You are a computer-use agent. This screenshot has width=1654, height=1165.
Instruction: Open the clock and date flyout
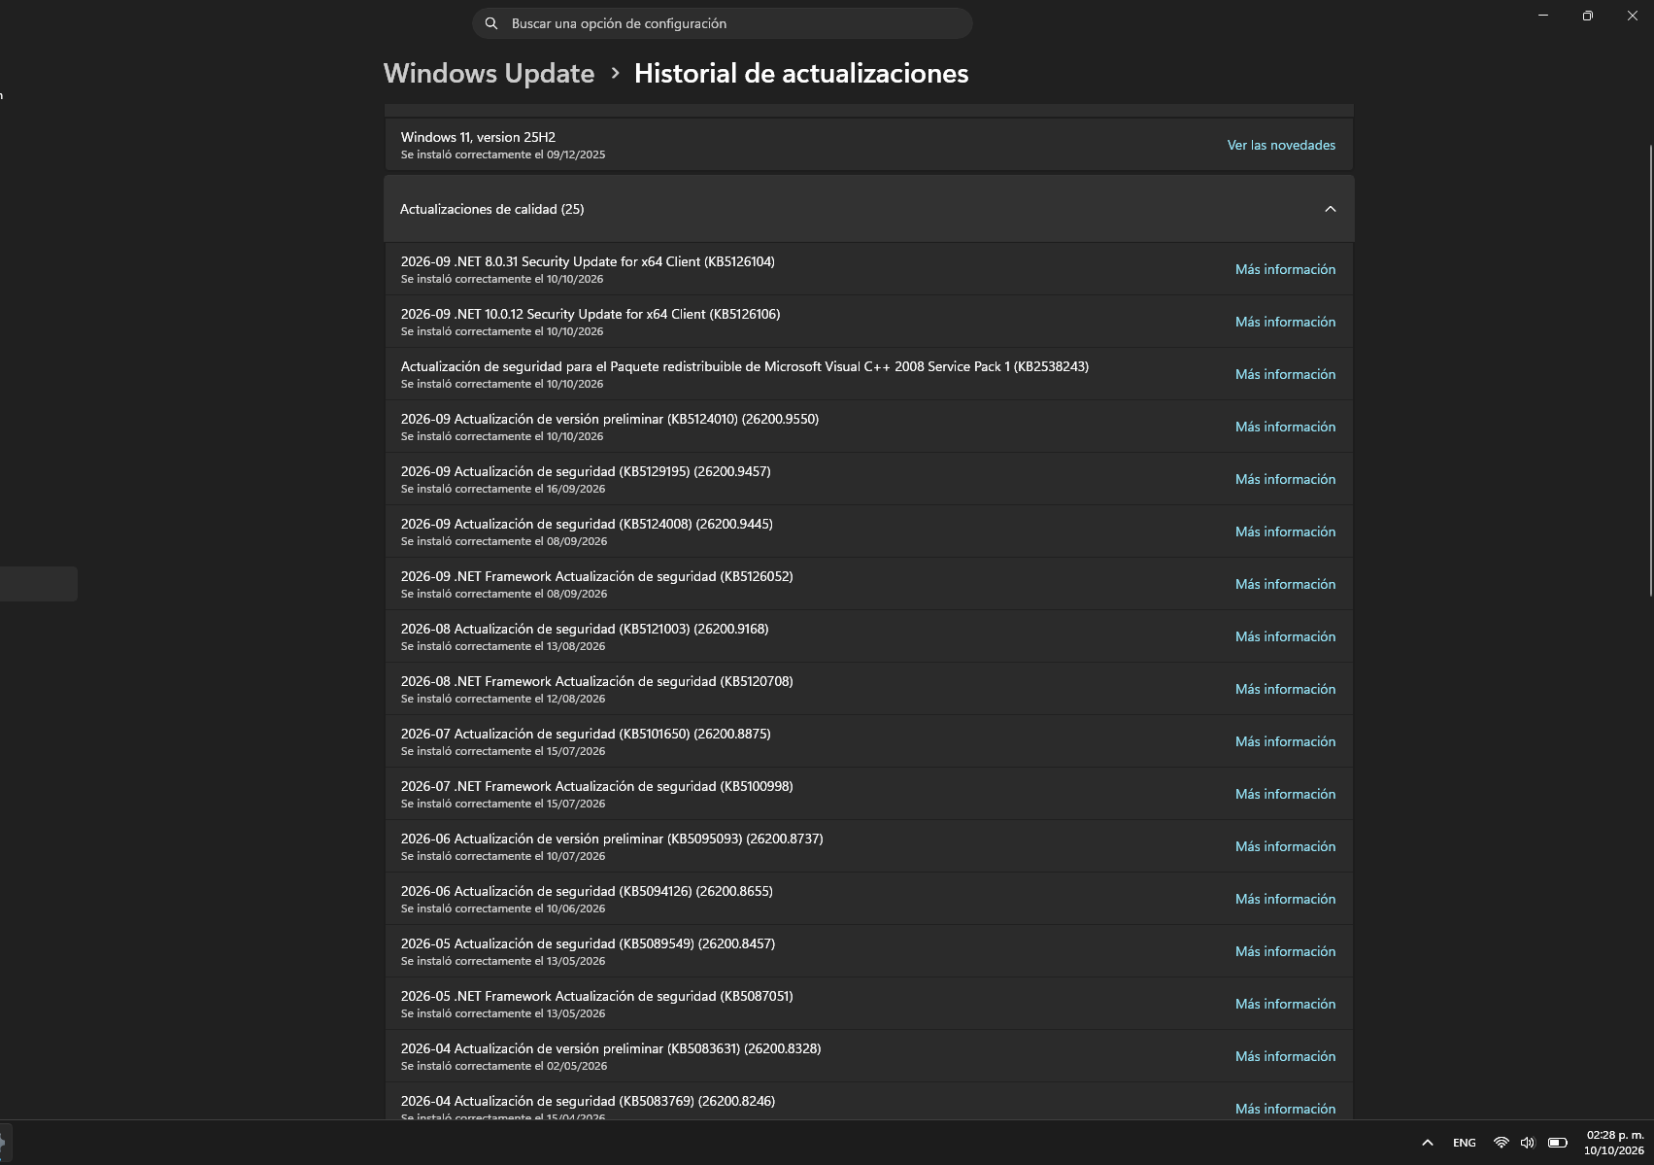(x=1614, y=1143)
